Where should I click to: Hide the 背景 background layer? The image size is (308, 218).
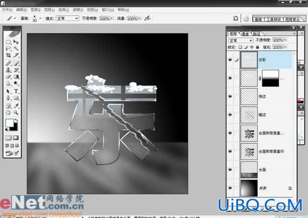point(230,188)
